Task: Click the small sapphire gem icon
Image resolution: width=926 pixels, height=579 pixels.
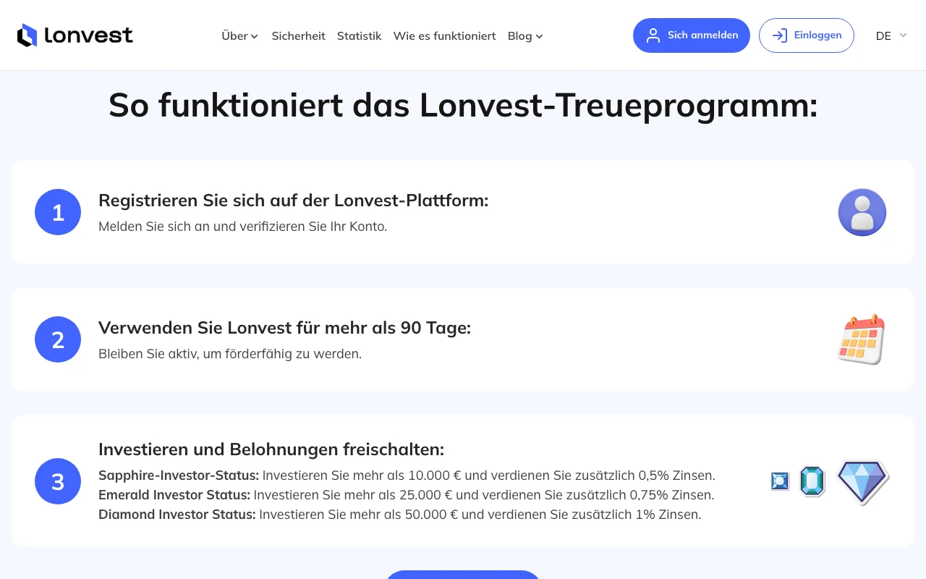Action: point(780,481)
